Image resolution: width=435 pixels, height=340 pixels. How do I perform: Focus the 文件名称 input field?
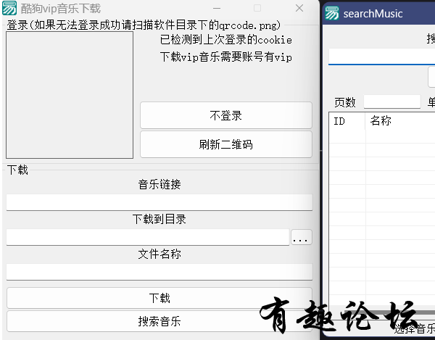pyautogui.click(x=159, y=272)
